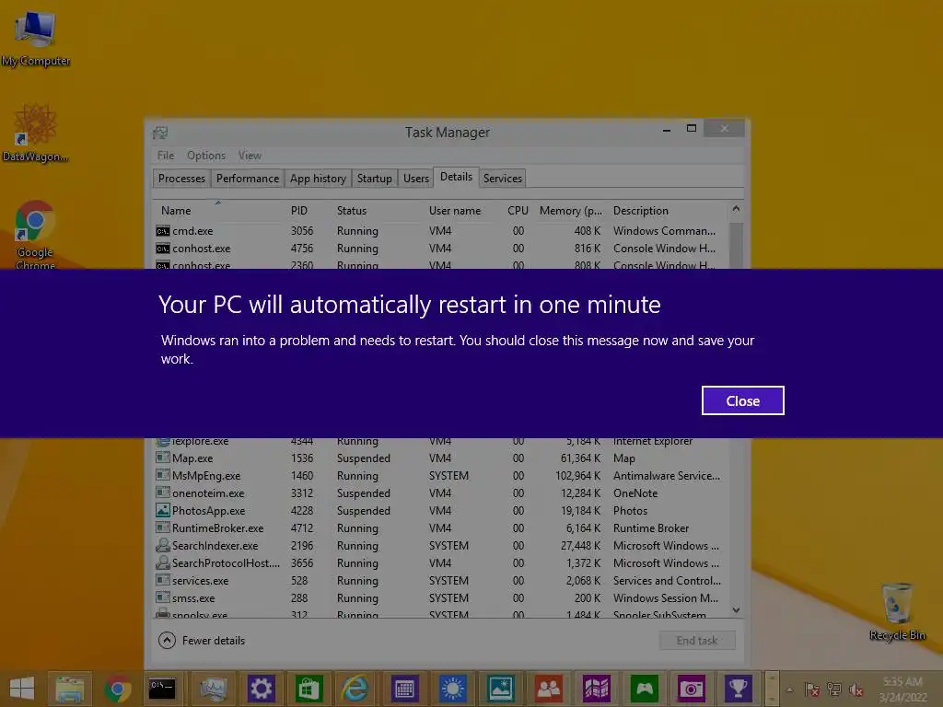Click the conhost.exe icon with PID 4756
Image resolution: width=943 pixels, height=707 pixels.
(x=162, y=249)
